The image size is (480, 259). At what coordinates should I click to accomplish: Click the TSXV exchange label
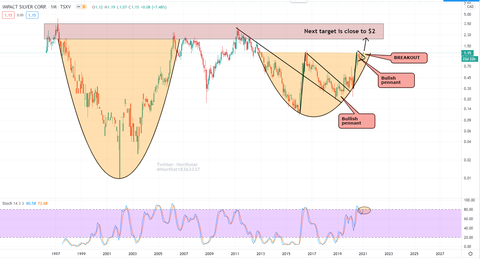(x=66, y=7)
